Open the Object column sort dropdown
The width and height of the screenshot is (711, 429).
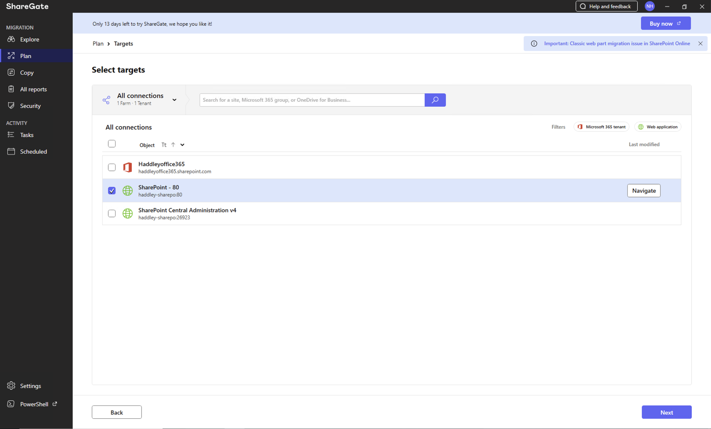[x=182, y=145]
